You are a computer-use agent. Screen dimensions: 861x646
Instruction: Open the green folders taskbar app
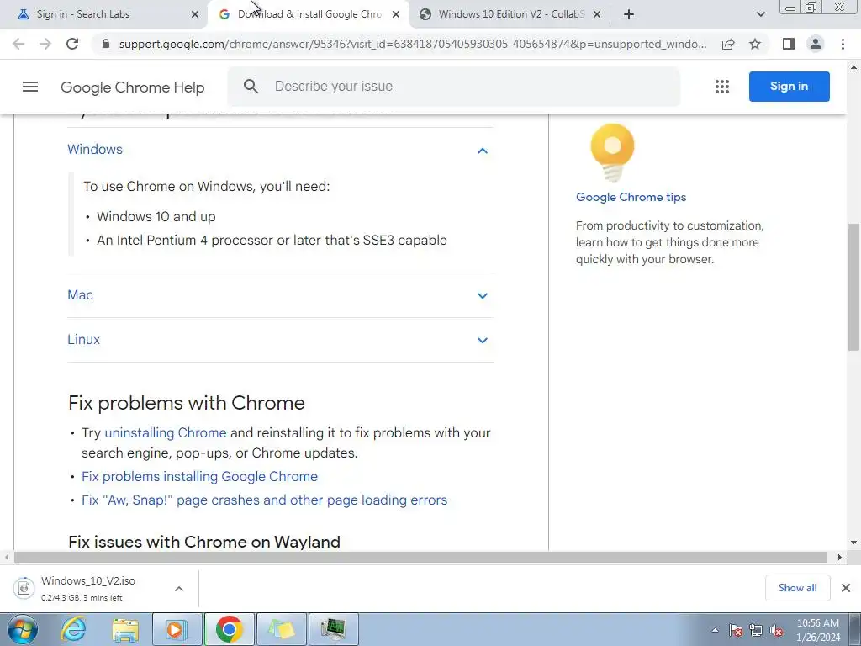coord(282,629)
